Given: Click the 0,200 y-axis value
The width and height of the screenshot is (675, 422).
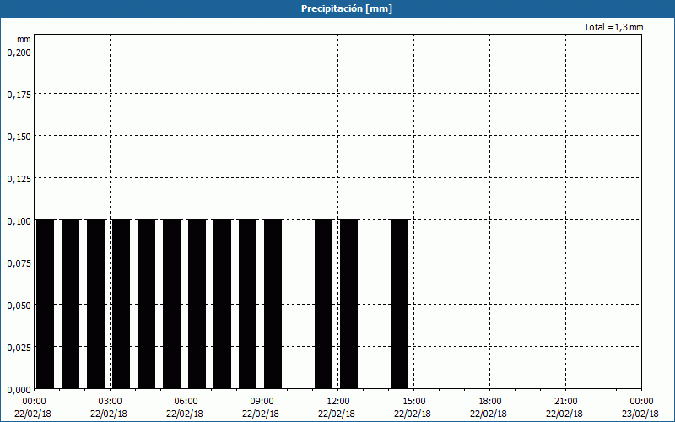Looking at the screenshot, I should point(19,52).
